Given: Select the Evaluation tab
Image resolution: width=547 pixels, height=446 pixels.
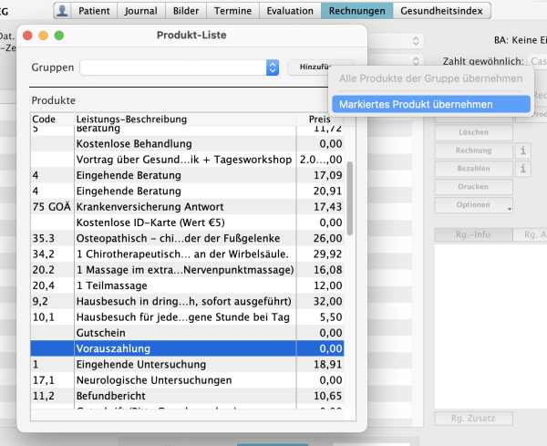Looking at the screenshot, I should pyautogui.click(x=289, y=11).
